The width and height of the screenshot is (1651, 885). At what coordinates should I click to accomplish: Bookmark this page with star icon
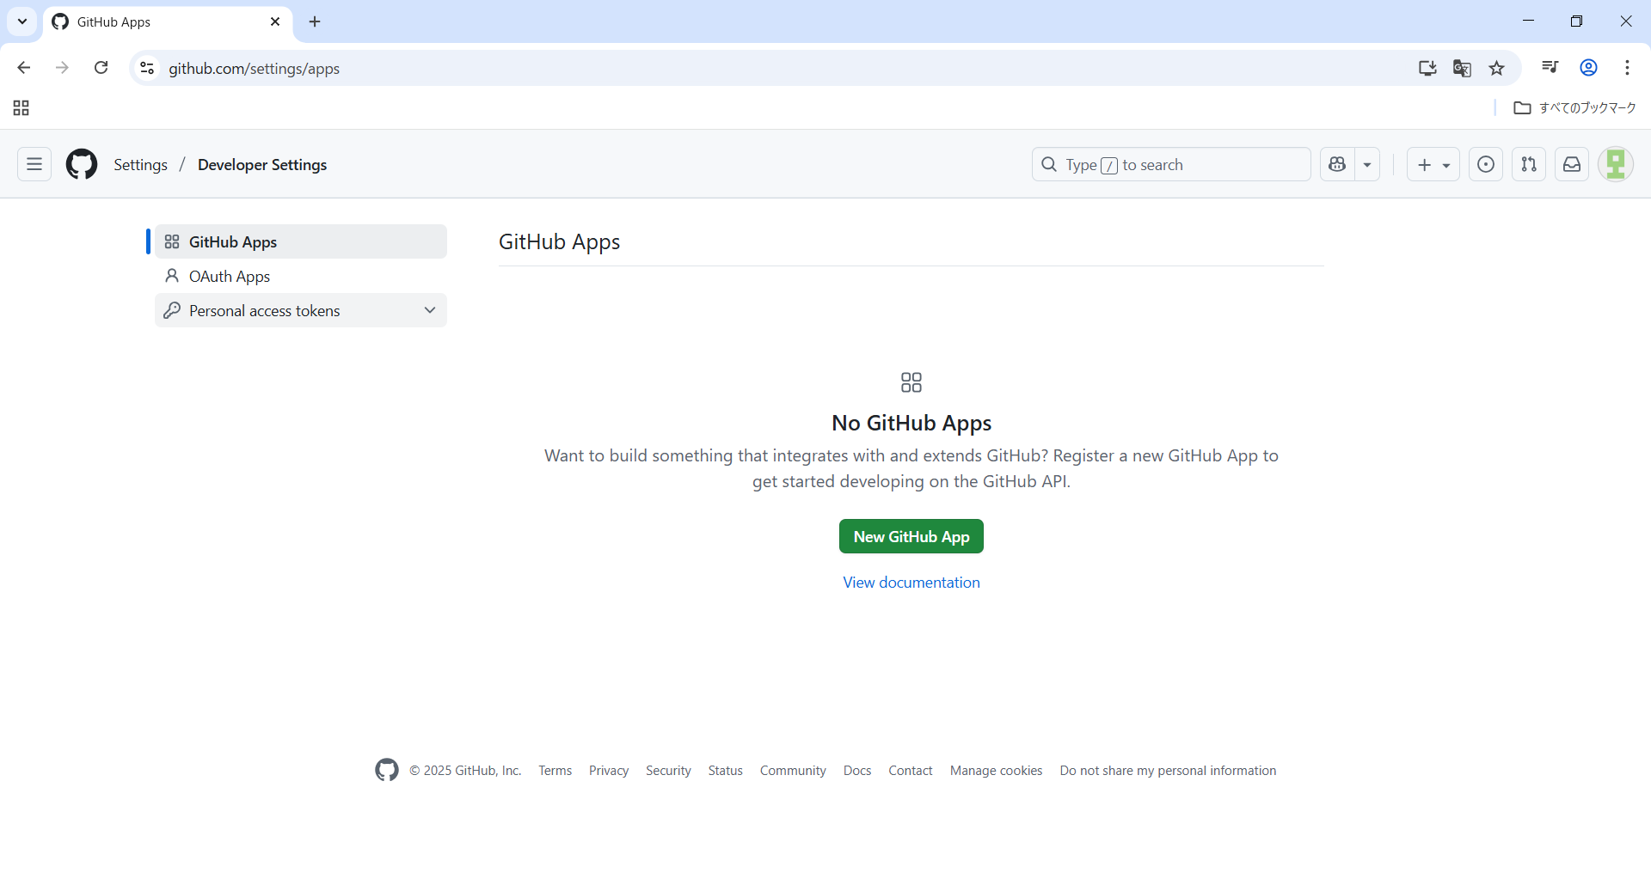point(1496,68)
